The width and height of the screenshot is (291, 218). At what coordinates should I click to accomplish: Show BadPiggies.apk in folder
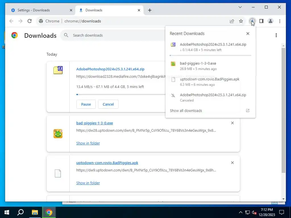point(88,183)
